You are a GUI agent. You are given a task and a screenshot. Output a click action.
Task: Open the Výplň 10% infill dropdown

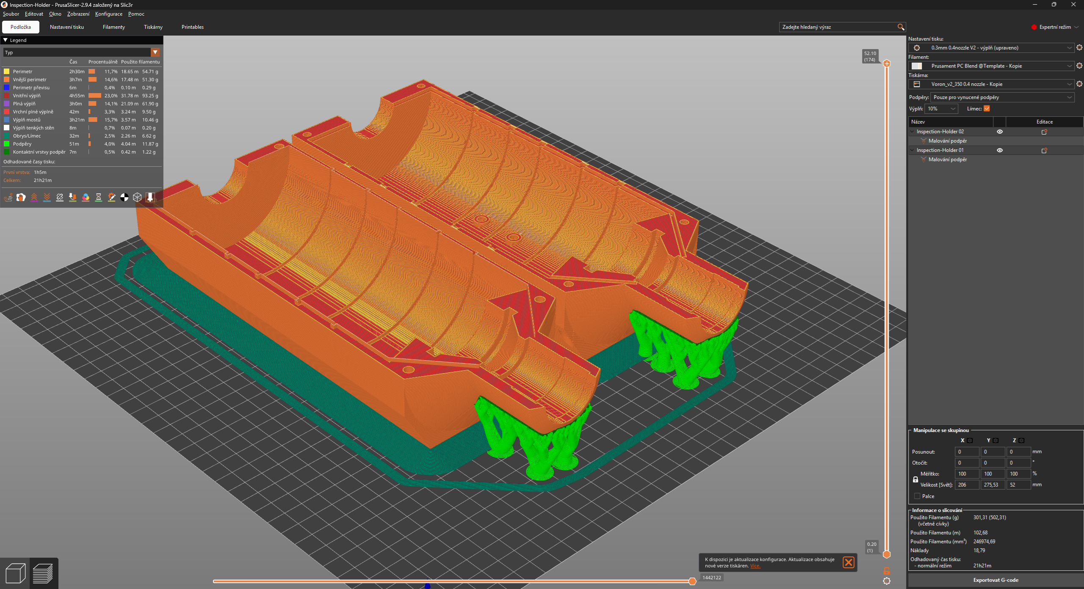click(x=941, y=109)
